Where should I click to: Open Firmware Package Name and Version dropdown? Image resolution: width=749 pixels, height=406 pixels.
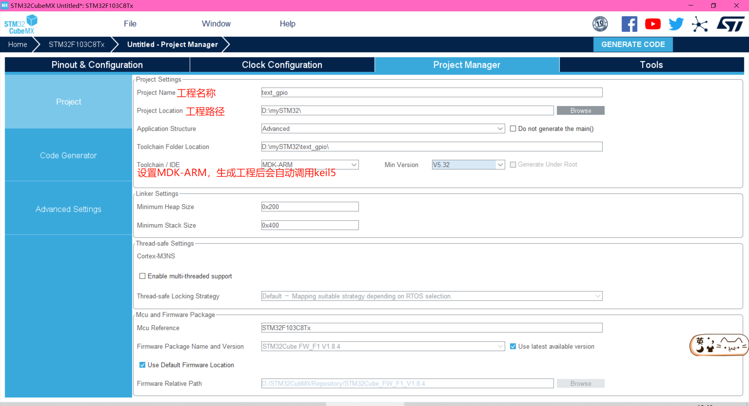[383, 346]
